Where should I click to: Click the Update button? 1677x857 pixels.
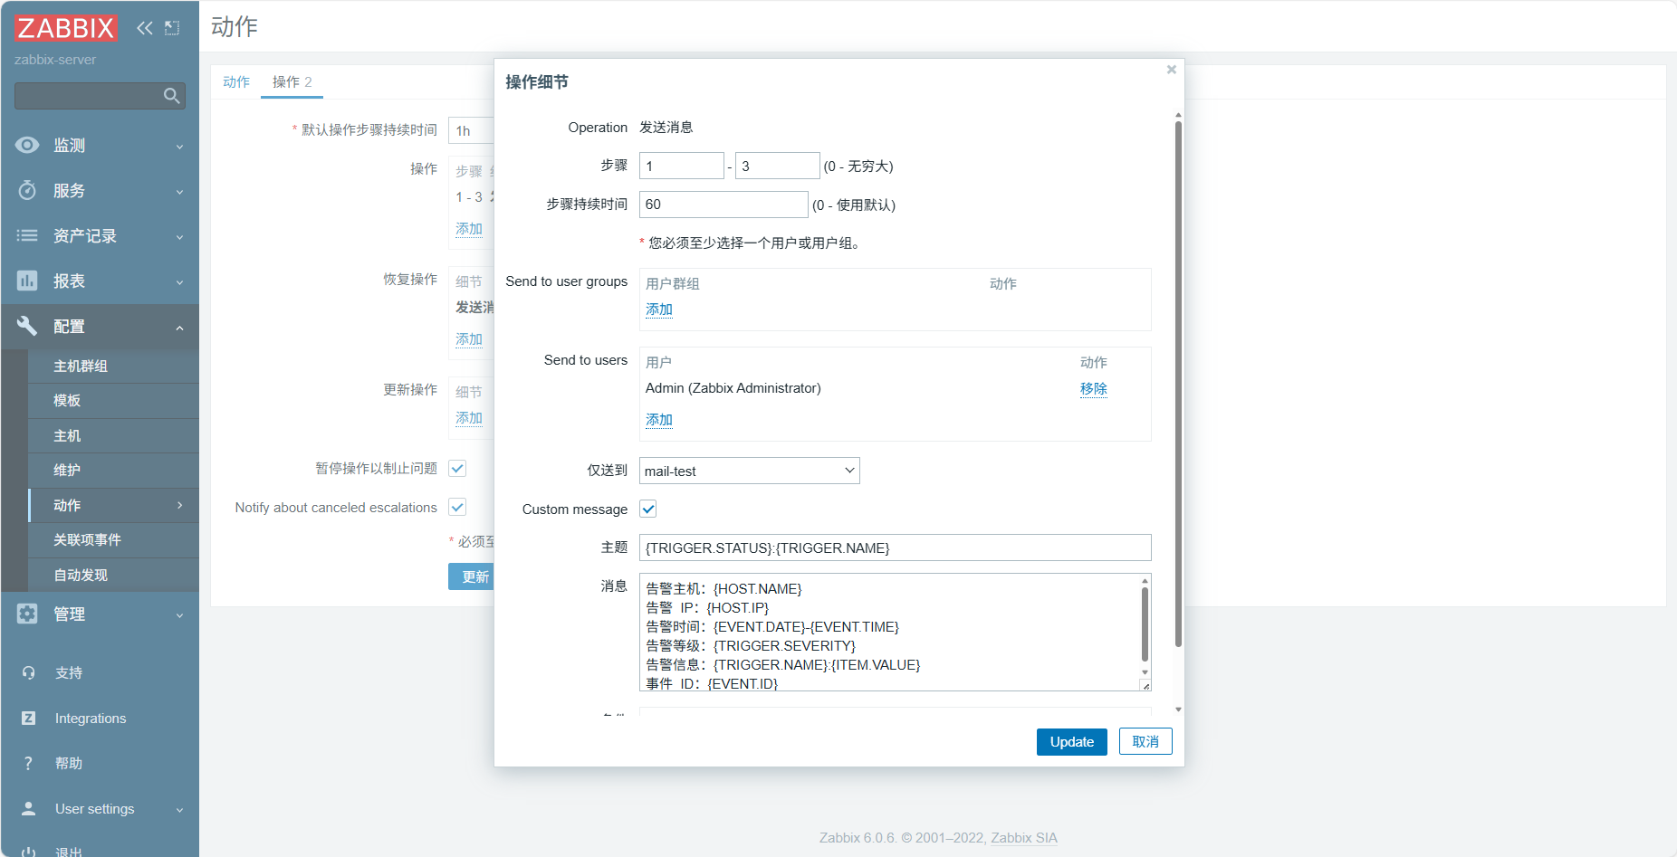(1072, 741)
